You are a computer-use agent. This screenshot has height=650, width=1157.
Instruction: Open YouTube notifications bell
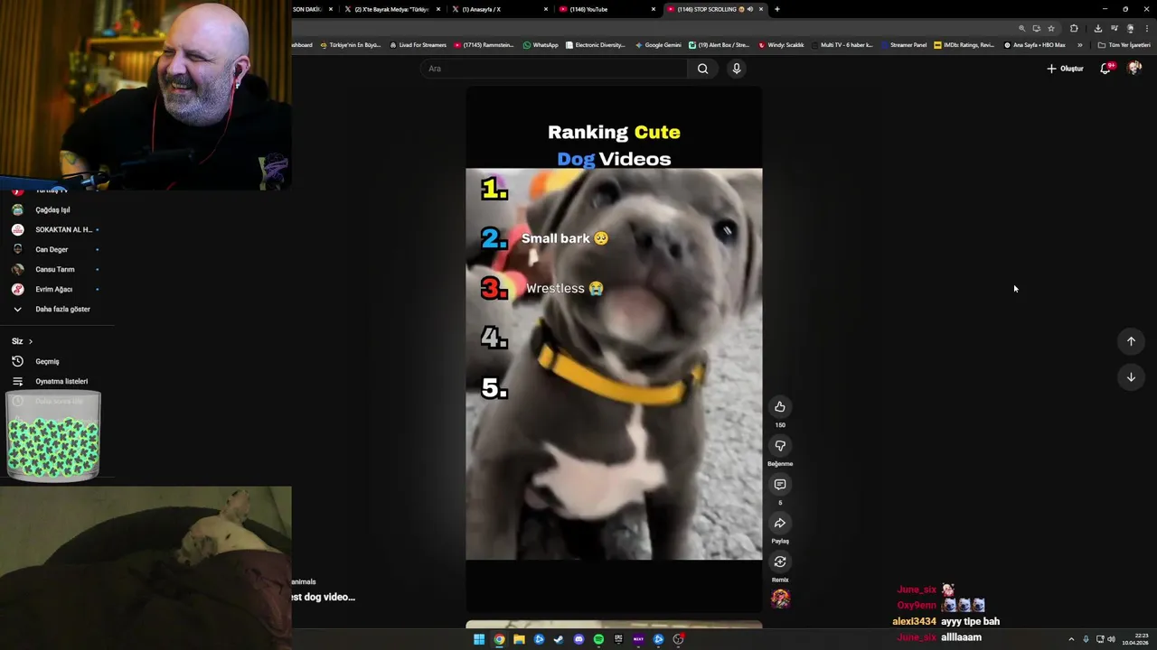coord(1105,69)
